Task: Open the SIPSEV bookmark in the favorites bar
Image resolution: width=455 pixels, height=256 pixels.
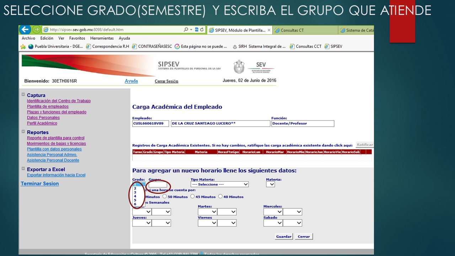Action: coord(333,46)
